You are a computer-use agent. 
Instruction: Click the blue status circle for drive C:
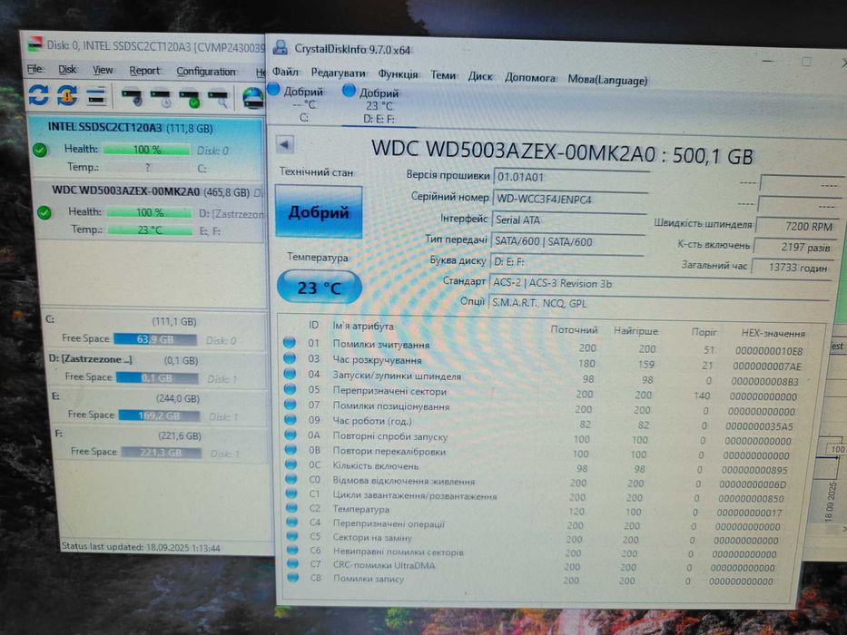point(273,89)
